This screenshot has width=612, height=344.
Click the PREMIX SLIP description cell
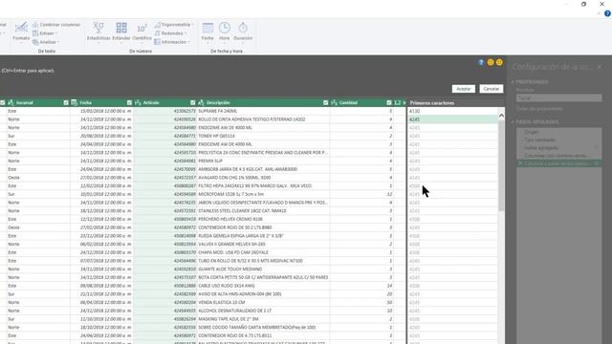[x=263, y=161]
